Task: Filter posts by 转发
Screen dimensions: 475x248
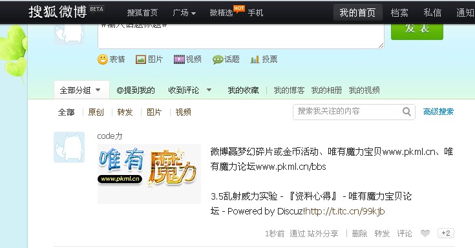Action: pyautogui.click(x=125, y=112)
